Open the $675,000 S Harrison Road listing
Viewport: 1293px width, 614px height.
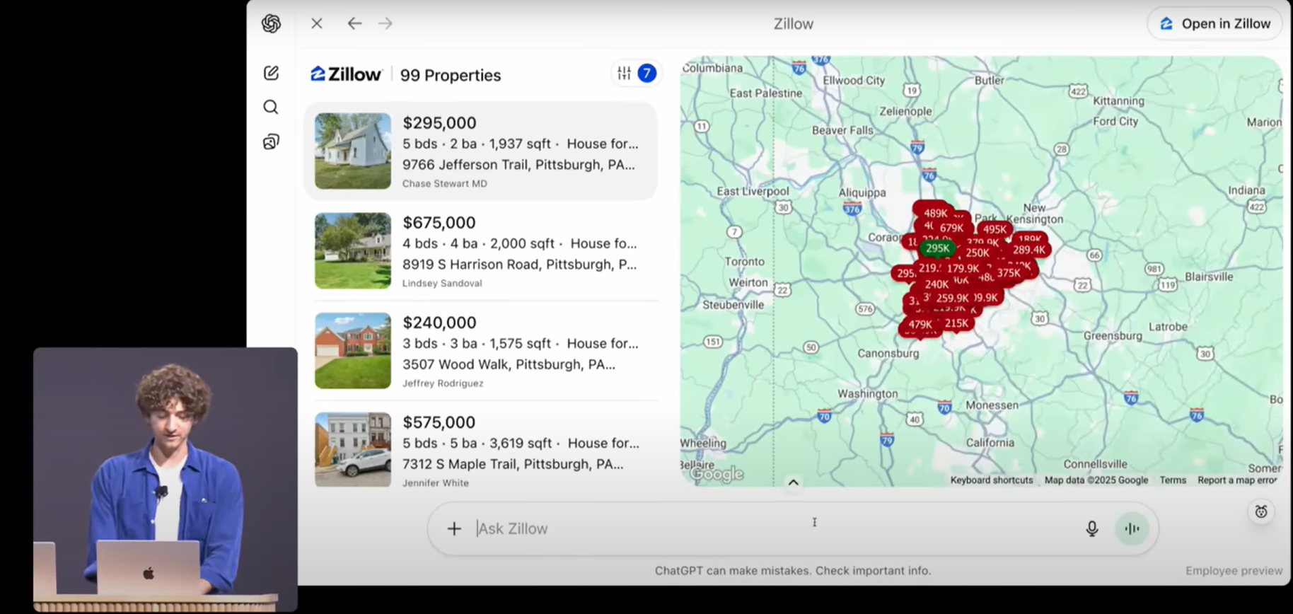tap(480, 250)
